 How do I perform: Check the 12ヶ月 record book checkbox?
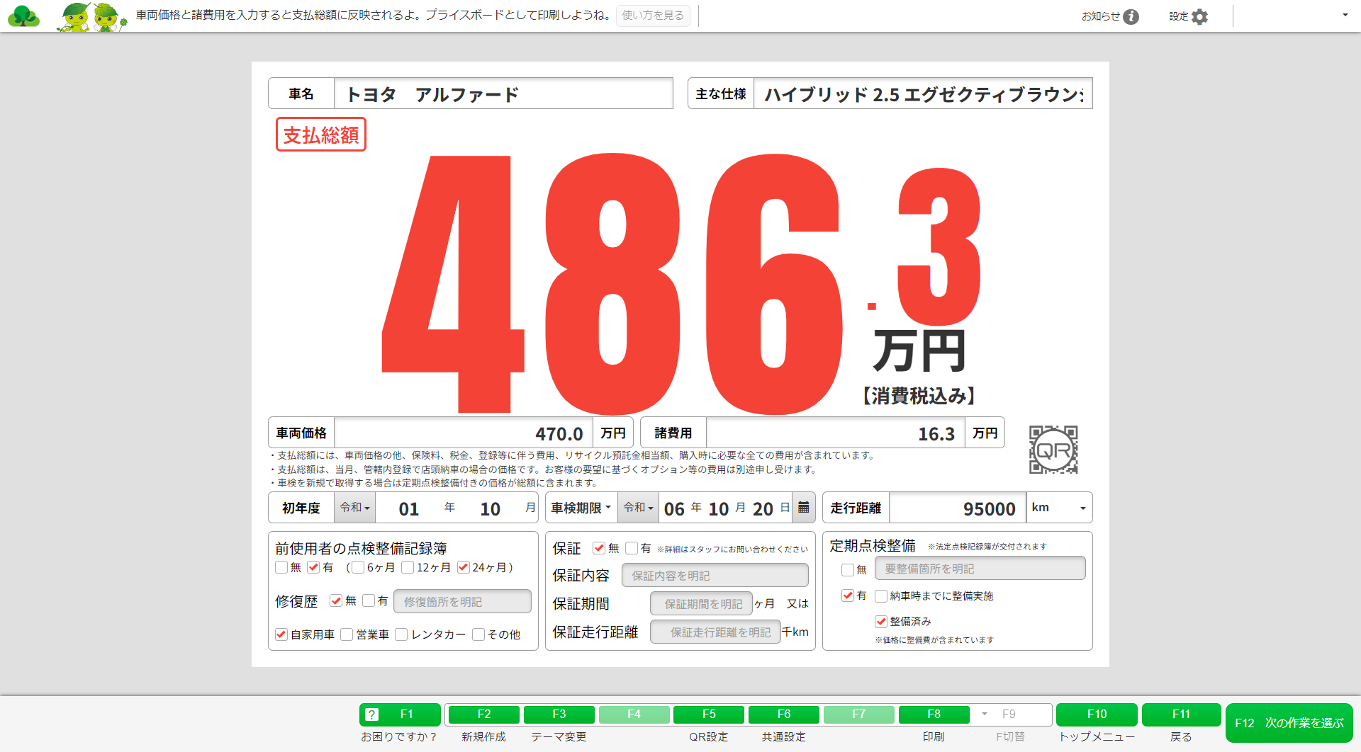[x=408, y=566]
